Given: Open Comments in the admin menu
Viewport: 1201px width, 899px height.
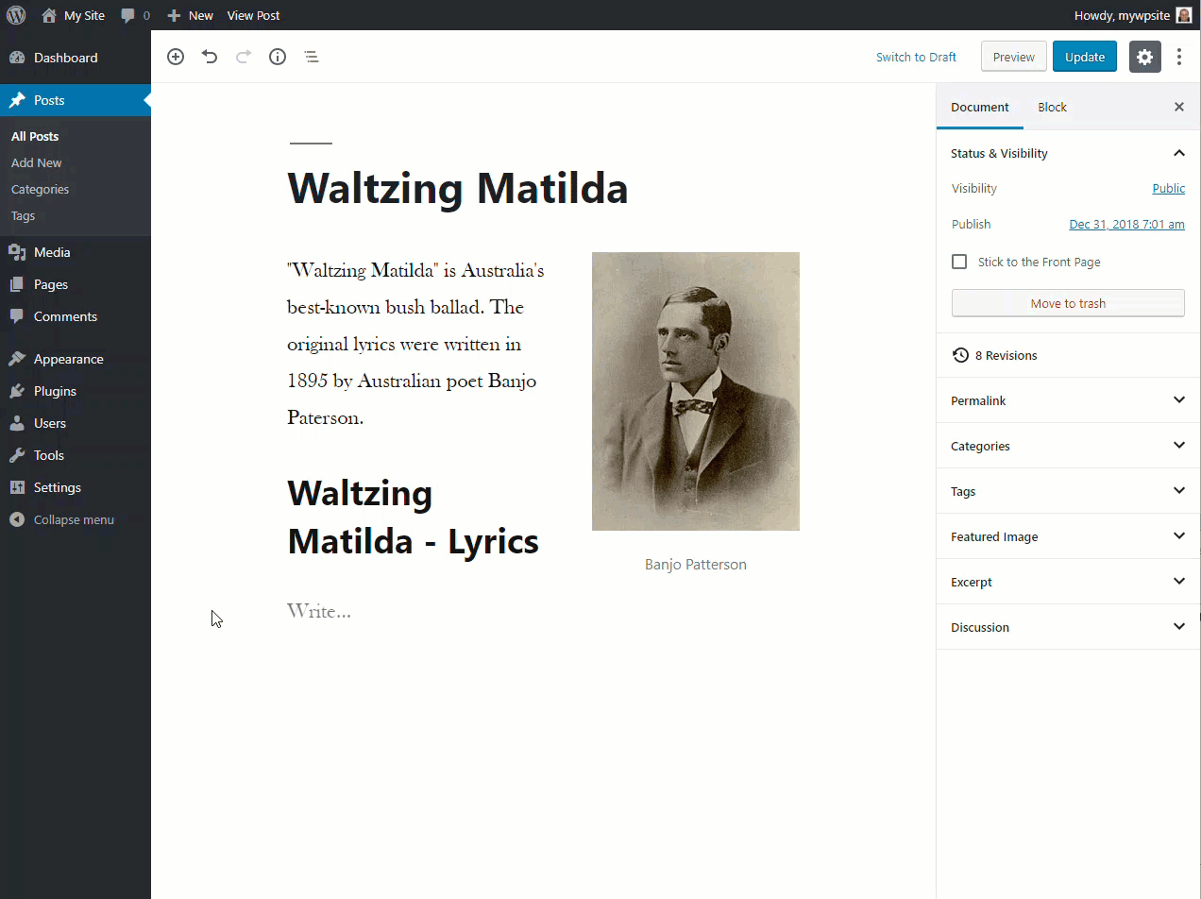Looking at the screenshot, I should point(76,316).
